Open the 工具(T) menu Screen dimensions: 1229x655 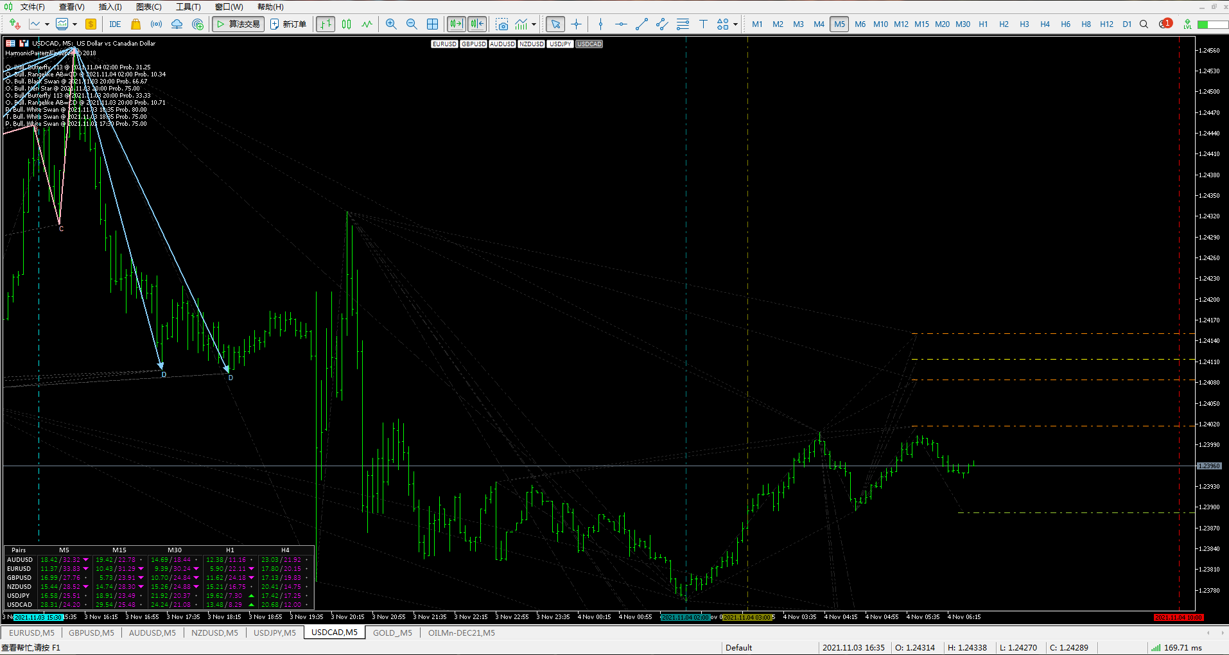point(188,7)
